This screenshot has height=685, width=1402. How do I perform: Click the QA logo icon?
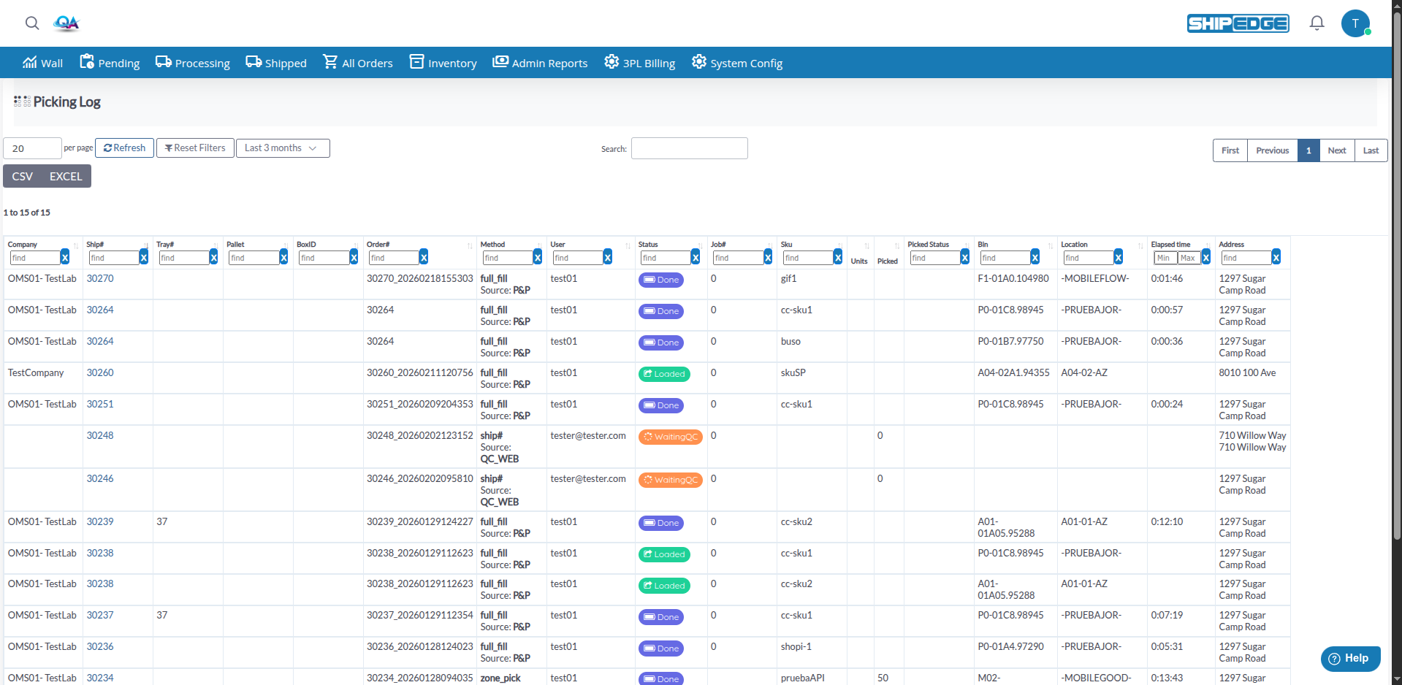coord(66,23)
